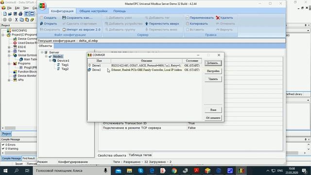Click Cut scissors icon in ISPSoft toolbar

point(16,19)
